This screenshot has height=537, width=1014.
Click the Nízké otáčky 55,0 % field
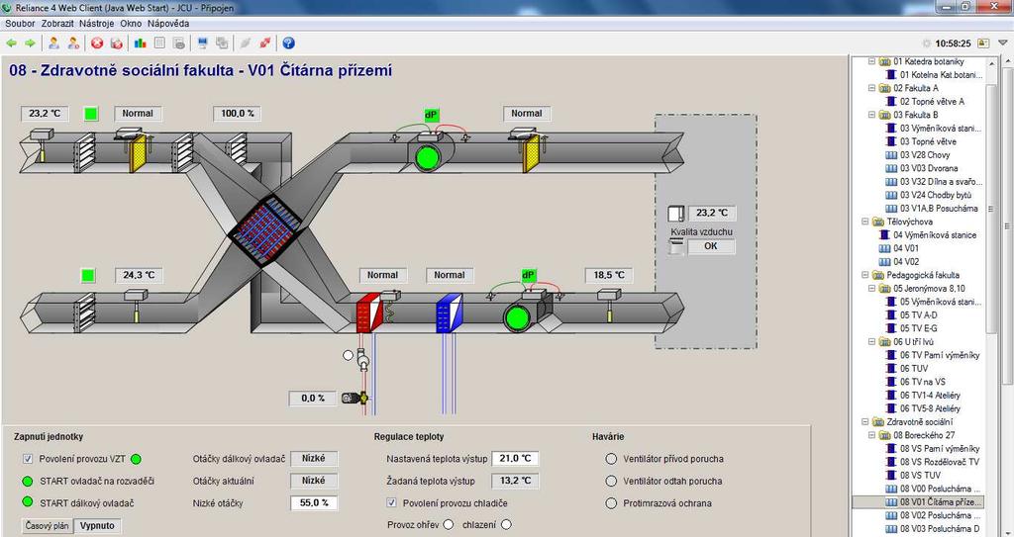point(314,502)
